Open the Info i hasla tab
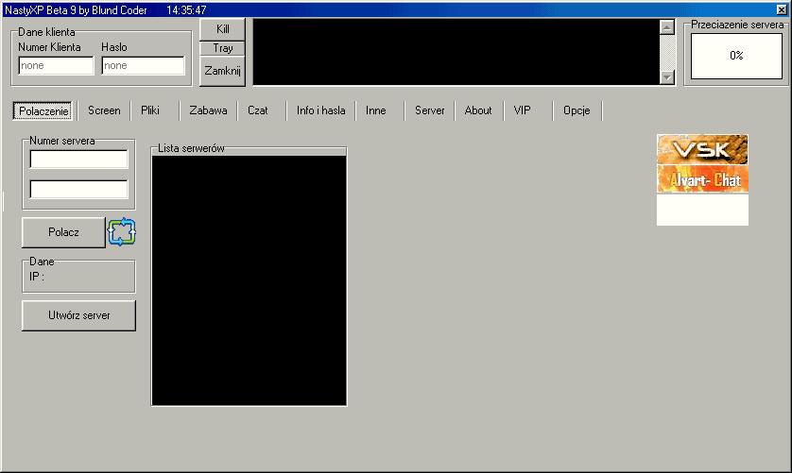This screenshot has width=792, height=473. click(320, 110)
